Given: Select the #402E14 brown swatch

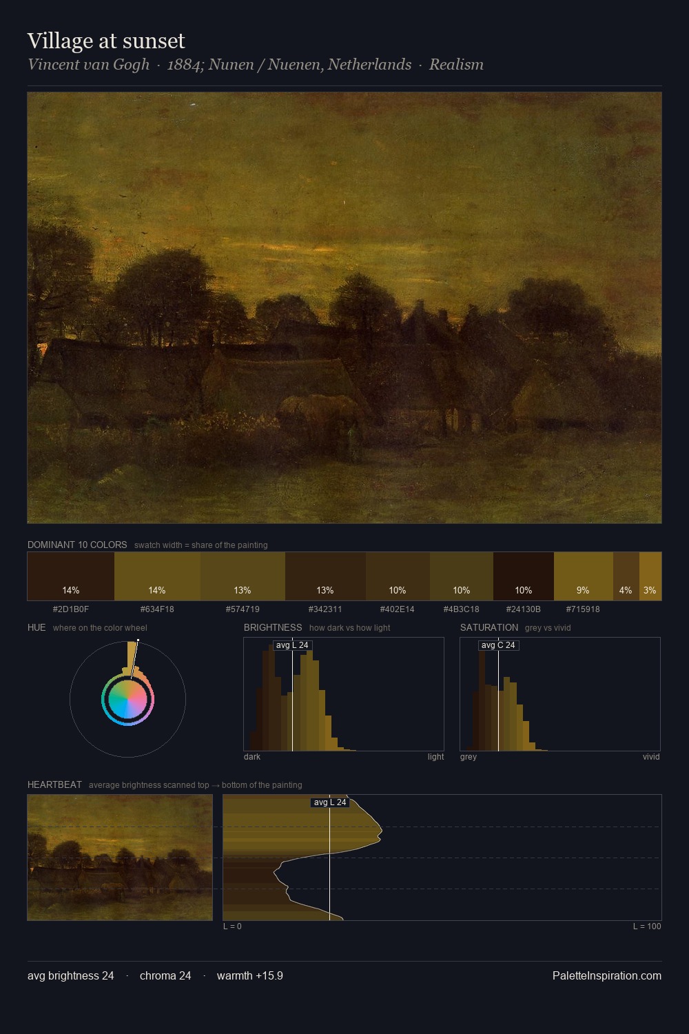Looking at the screenshot, I should (x=398, y=576).
